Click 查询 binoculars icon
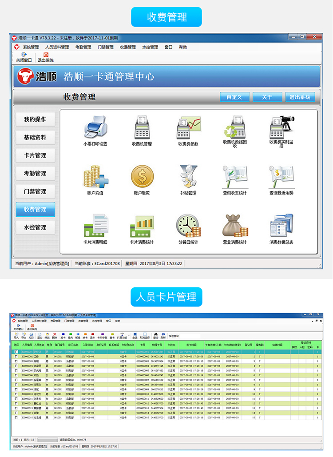 coord(156,336)
